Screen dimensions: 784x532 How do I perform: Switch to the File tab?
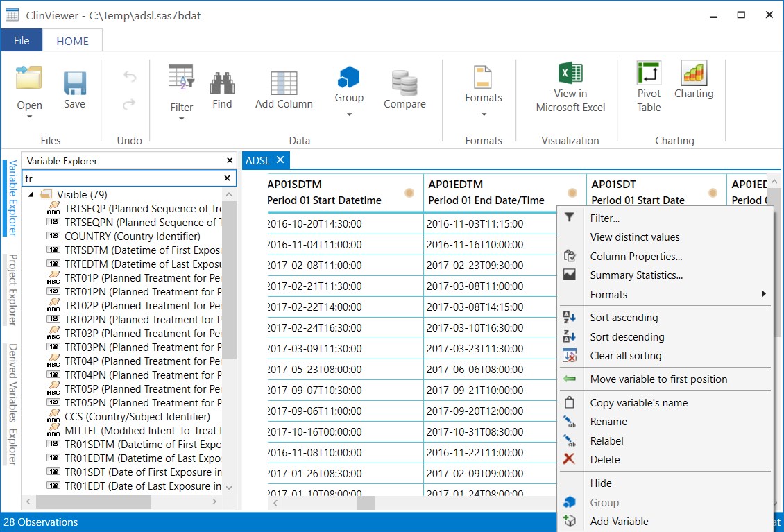22,40
